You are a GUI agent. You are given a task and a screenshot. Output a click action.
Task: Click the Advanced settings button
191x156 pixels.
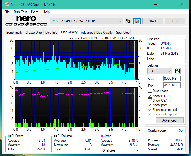(169, 120)
